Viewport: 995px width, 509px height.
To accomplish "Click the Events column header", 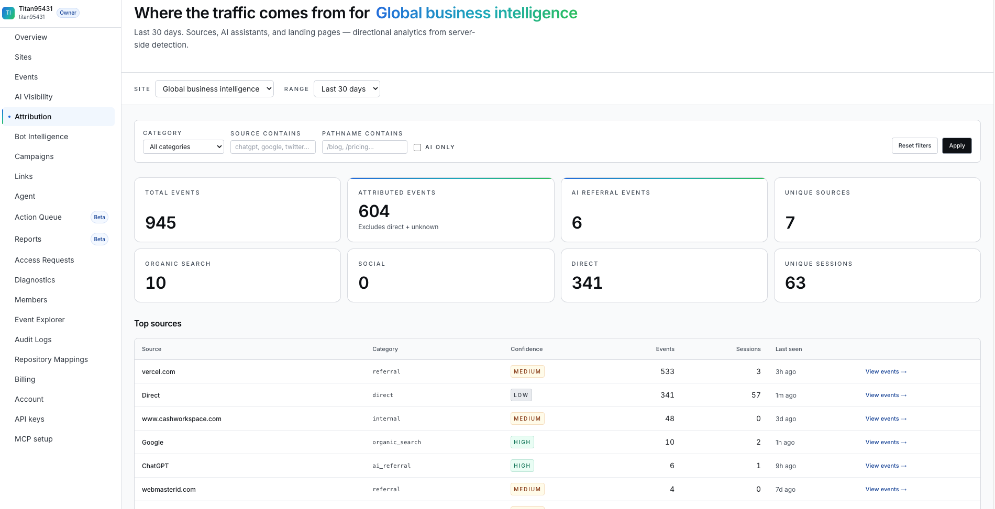I will tap(665, 349).
